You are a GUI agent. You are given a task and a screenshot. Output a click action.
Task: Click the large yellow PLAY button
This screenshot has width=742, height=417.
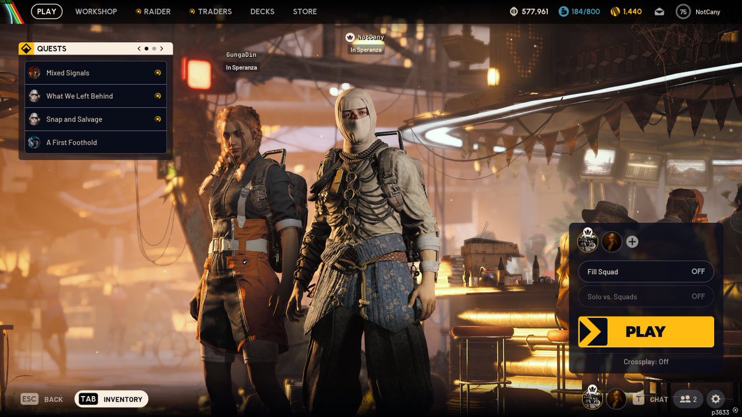click(x=646, y=332)
